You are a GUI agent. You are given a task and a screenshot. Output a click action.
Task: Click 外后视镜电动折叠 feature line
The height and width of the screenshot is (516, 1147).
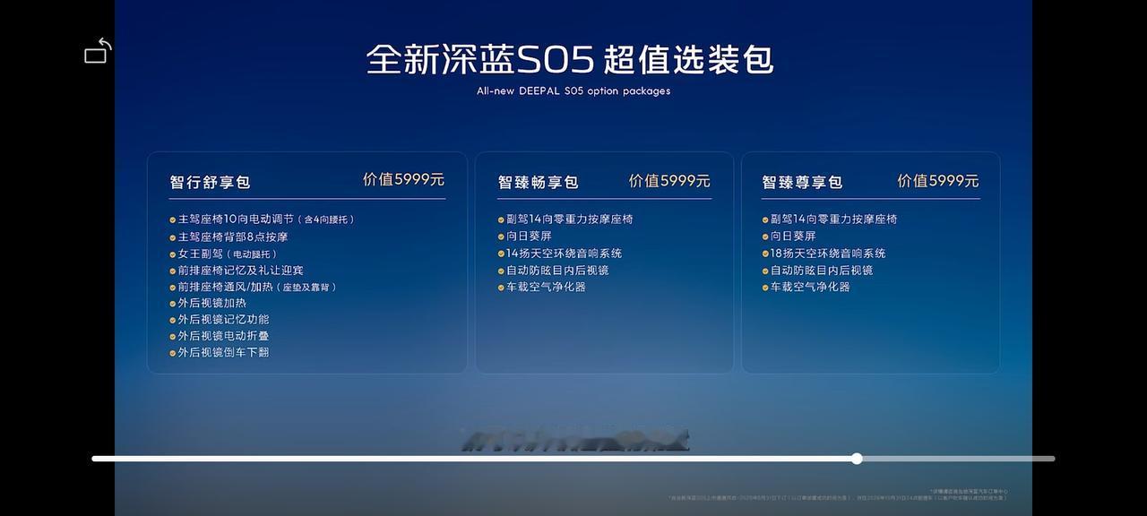point(220,336)
